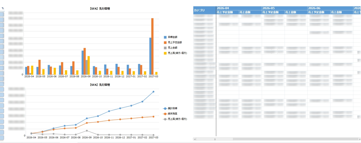Click the orange 2027-03 point on the line chart

click(153, 117)
